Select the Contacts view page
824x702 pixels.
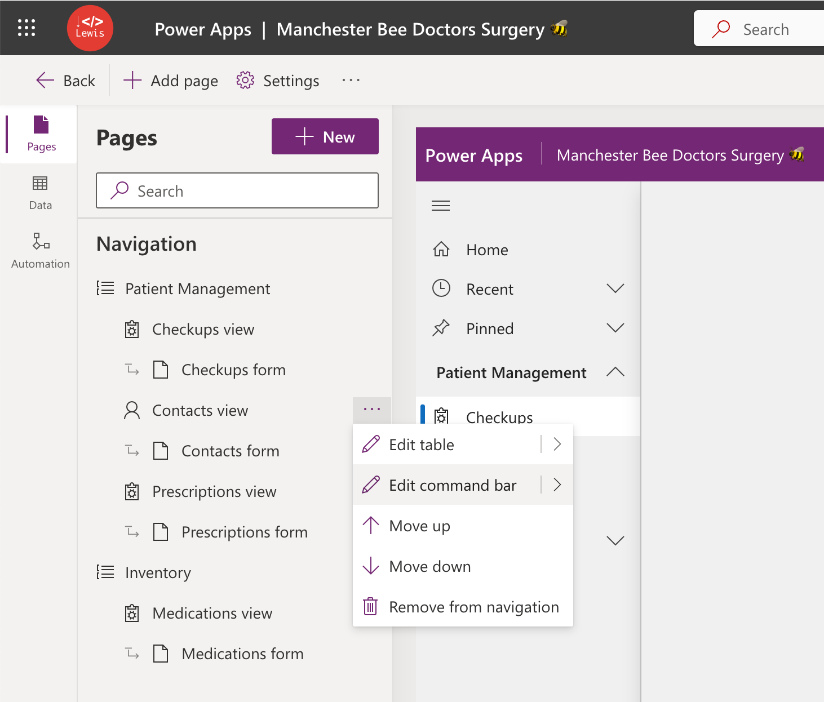[x=200, y=410]
